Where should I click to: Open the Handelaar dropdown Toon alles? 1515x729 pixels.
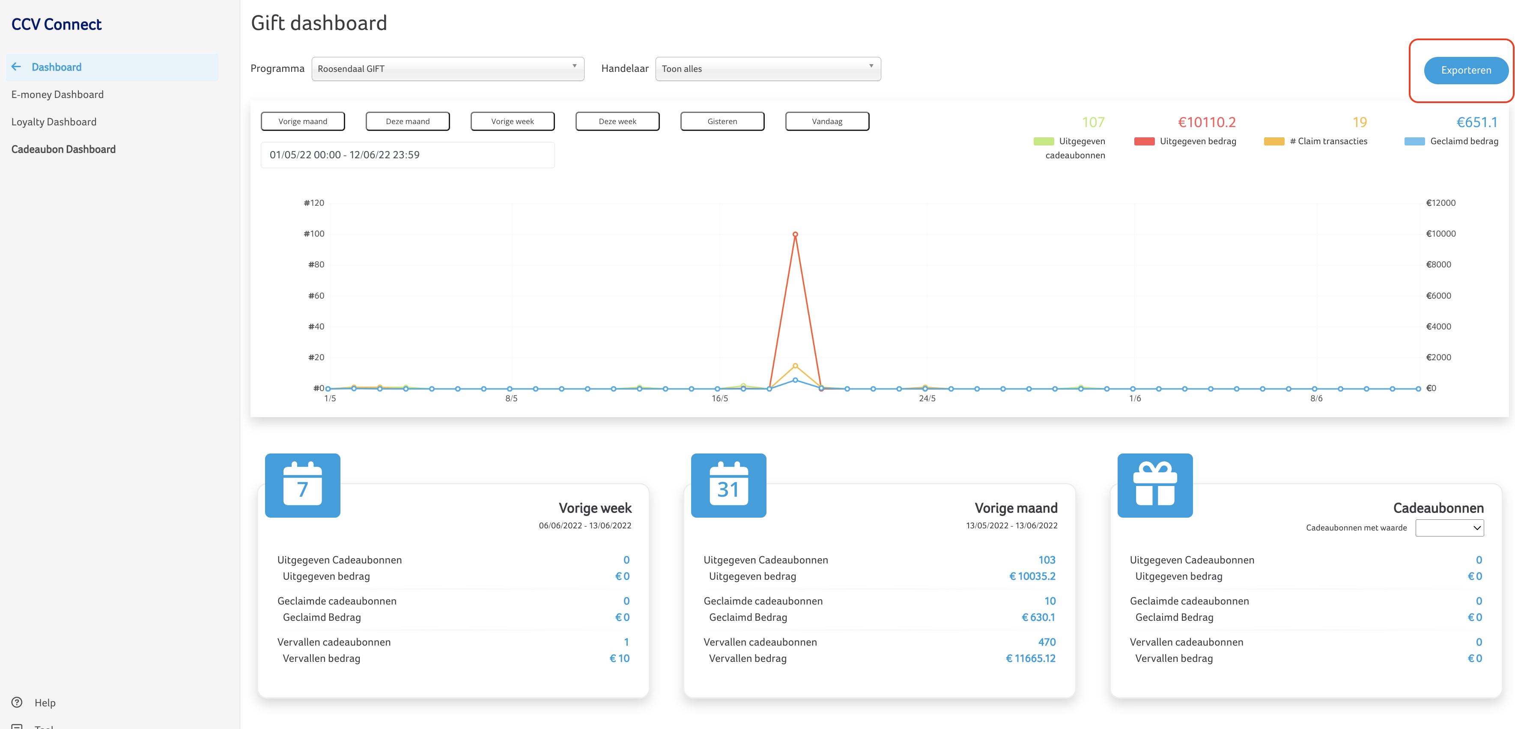[767, 69]
